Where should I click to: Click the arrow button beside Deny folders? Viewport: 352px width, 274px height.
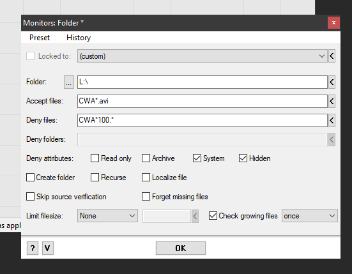click(332, 140)
